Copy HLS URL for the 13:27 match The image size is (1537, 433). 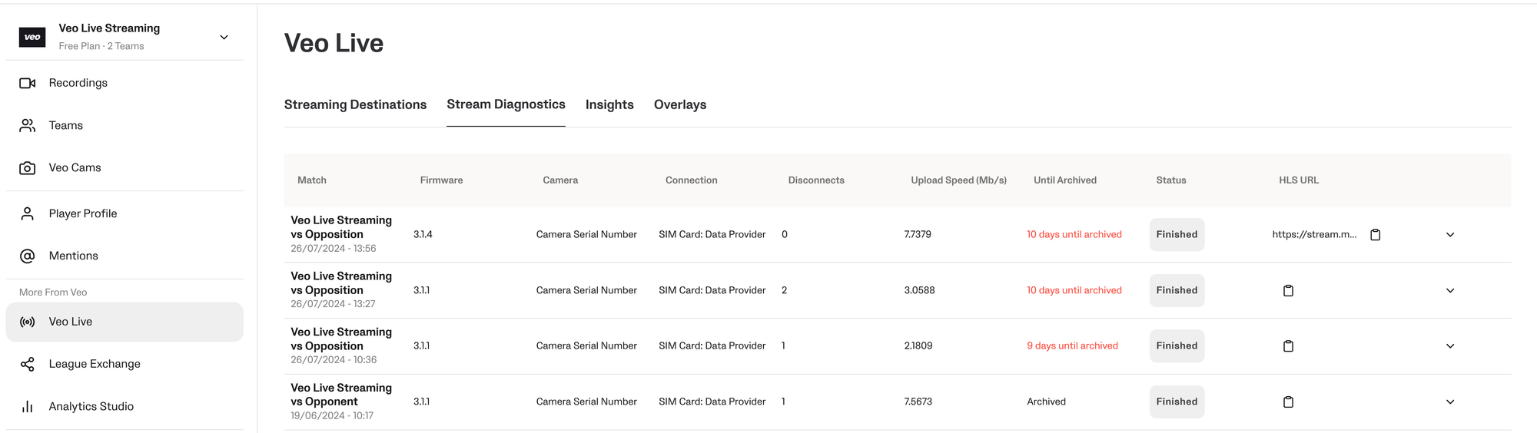(x=1289, y=290)
